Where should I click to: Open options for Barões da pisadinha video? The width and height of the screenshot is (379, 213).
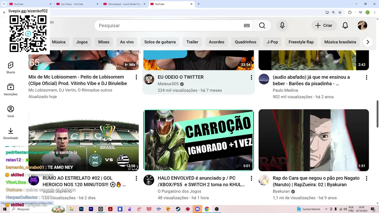(x=367, y=77)
